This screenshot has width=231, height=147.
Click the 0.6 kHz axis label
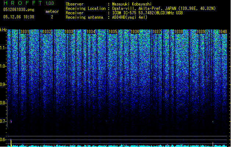[x=3, y=140]
